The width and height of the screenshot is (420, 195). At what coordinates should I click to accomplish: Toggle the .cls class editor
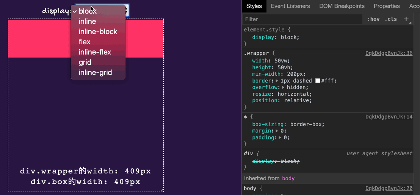pyautogui.click(x=391, y=19)
